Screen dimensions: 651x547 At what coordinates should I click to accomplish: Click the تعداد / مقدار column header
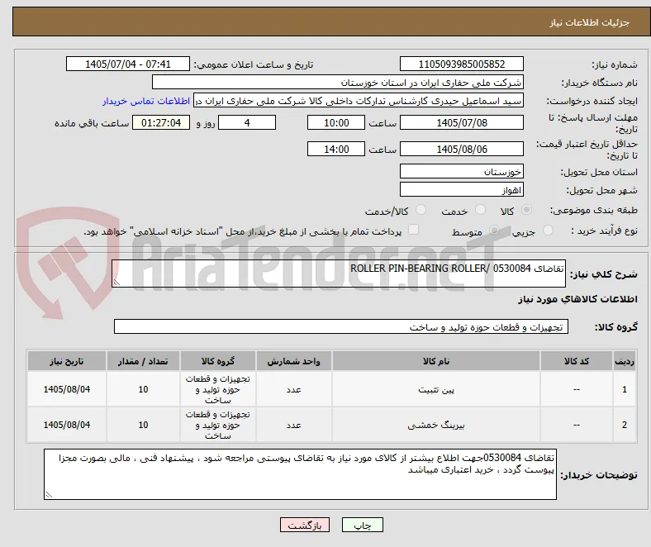tap(143, 361)
